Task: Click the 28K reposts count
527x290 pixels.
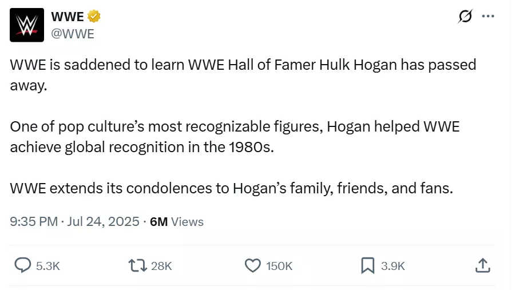Action: (161, 266)
